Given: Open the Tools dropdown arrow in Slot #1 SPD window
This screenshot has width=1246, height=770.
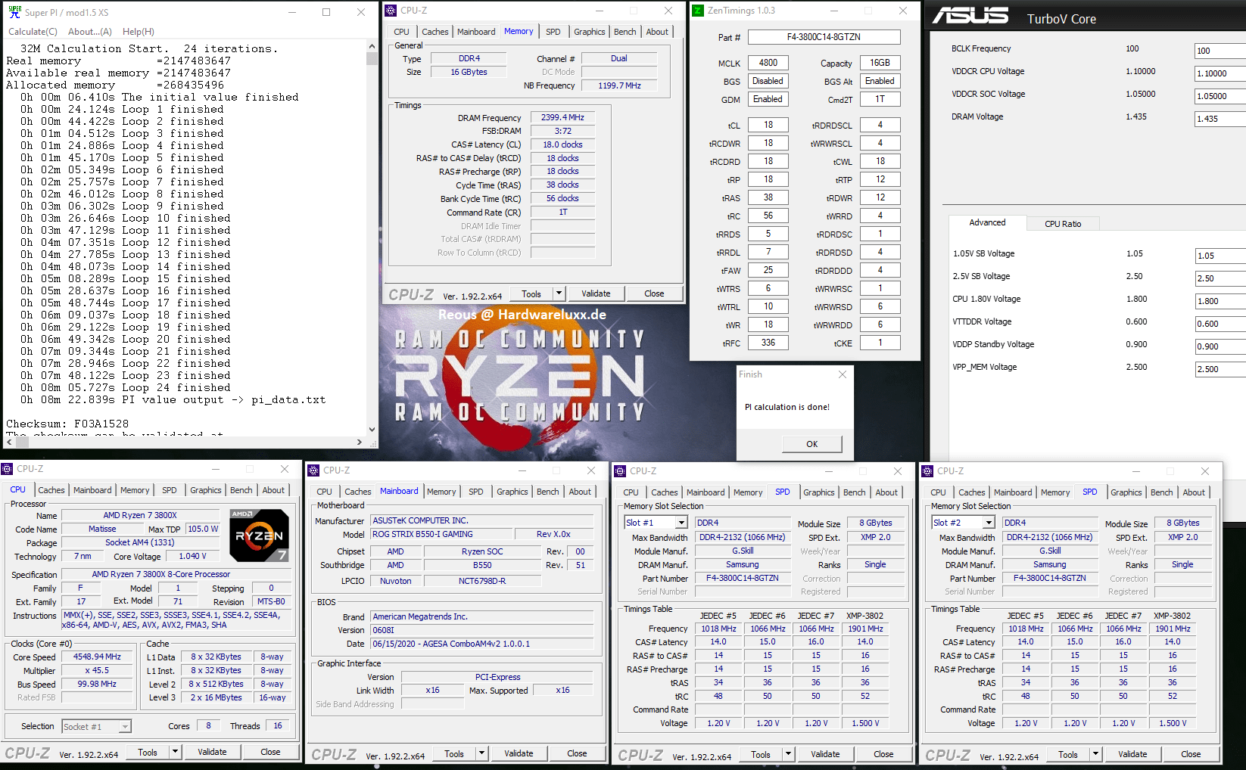Looking at the screenshot, I should pyautogui.click(x=788, y=754).
